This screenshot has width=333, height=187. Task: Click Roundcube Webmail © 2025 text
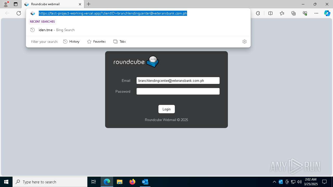[166, 120]
